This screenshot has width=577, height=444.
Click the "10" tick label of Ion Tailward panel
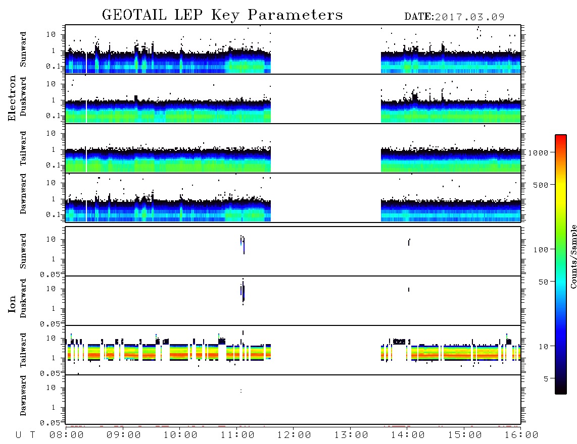(x=51, y=338)
